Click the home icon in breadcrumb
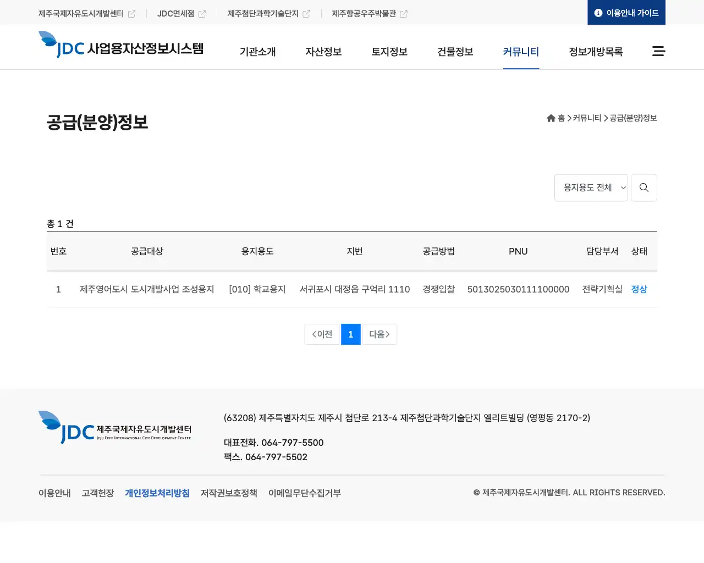The height and width of the screenshot is (563, 704). [x=551, y=118]
